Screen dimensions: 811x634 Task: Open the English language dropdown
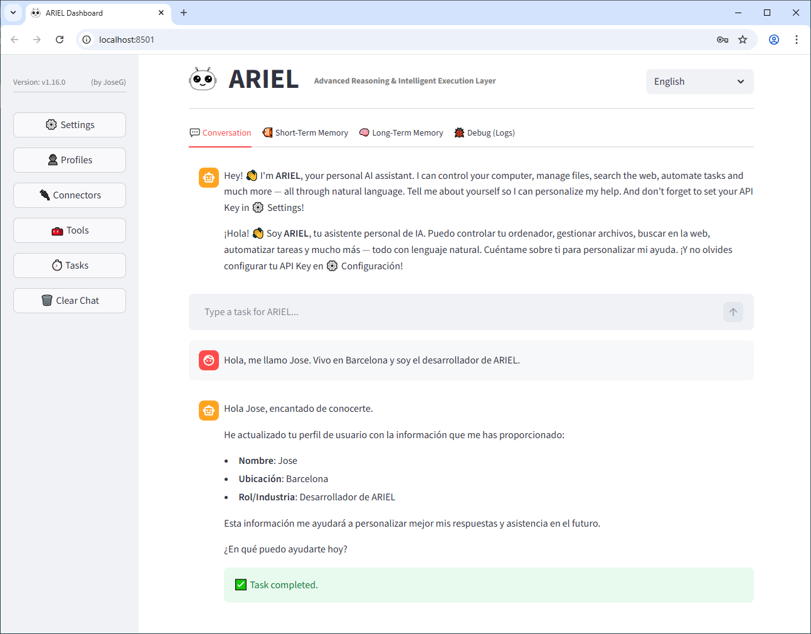tap(699, 82)
